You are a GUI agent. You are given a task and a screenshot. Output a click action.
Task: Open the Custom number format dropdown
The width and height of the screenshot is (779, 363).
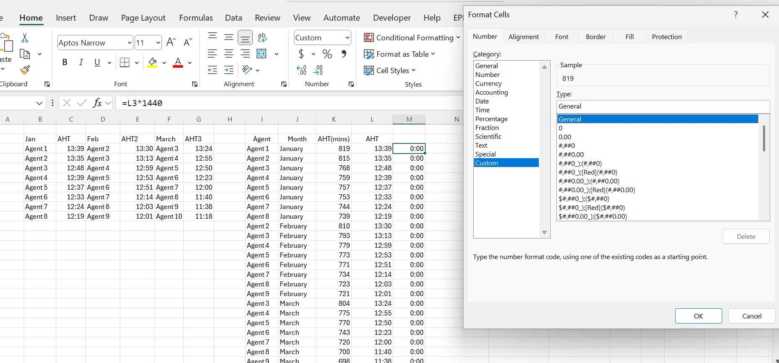pos(347,37)
